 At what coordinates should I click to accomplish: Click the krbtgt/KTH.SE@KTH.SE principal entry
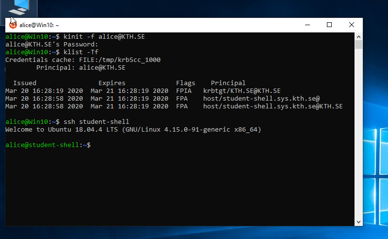[x=242, y=90]
